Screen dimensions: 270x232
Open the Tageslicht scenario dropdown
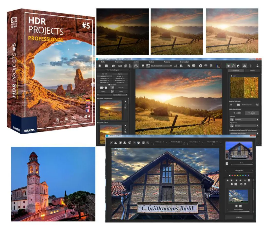pos(246,120)
